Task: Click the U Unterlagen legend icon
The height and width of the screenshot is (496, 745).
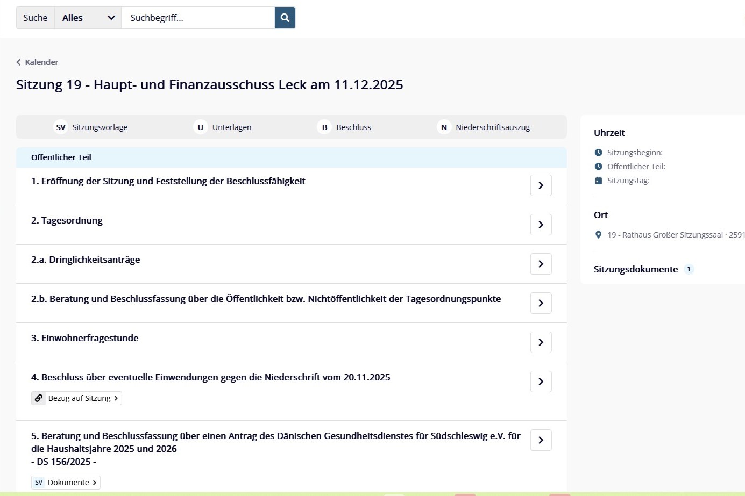Action: pyautogui.click(x=201, y=127)
